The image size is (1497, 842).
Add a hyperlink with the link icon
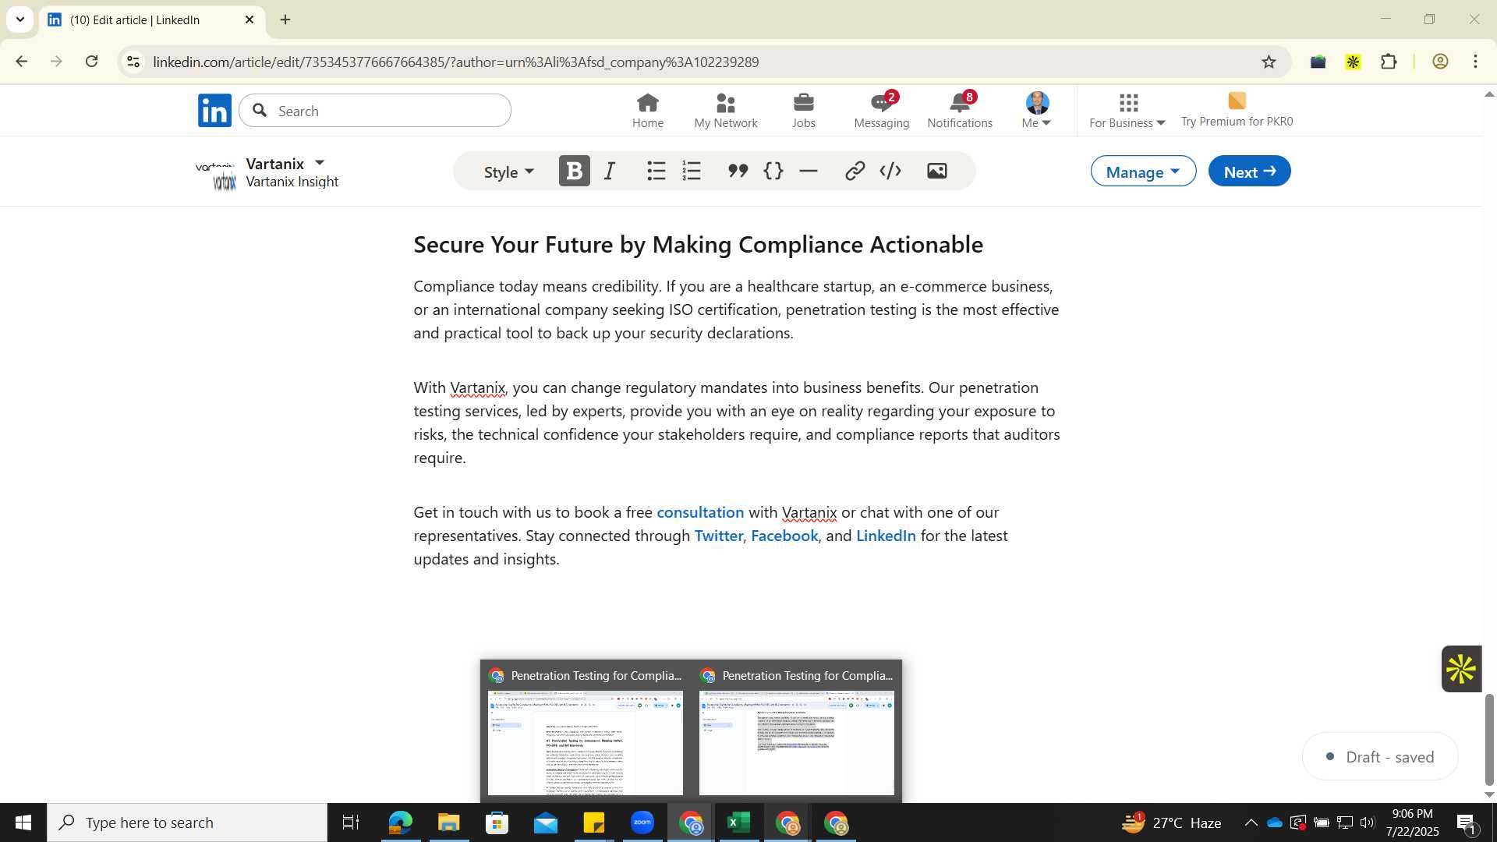(855, 171)
